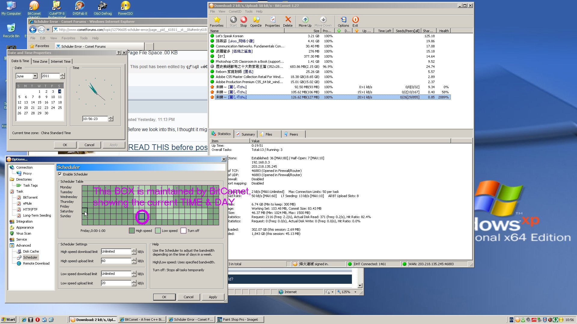Click the Health column header in BitComet

[x=444, y=31]
